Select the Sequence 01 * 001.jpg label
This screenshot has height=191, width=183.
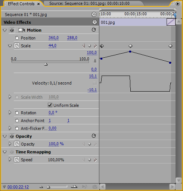coord(26,15)
